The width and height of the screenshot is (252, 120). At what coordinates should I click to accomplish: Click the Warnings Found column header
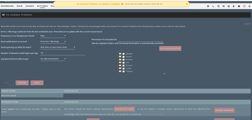pos(10,102)
